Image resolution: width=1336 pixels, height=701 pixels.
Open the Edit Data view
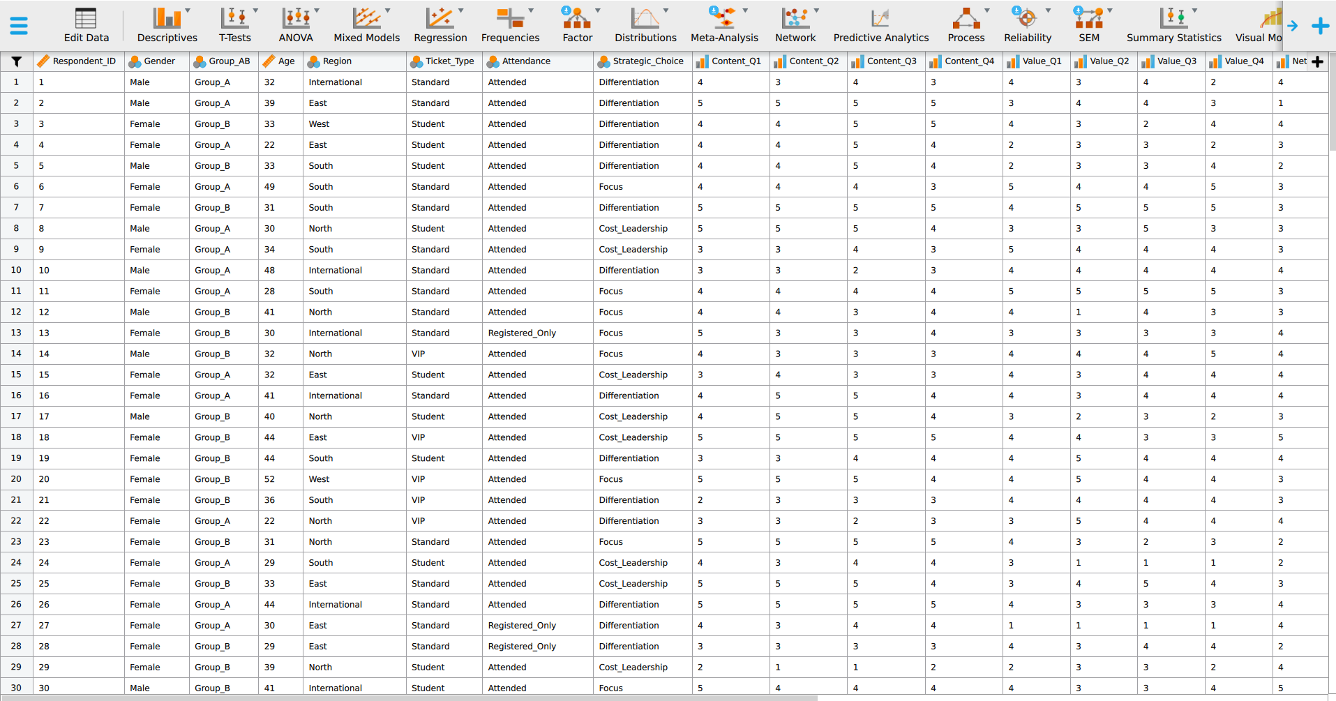coord(87,26)
